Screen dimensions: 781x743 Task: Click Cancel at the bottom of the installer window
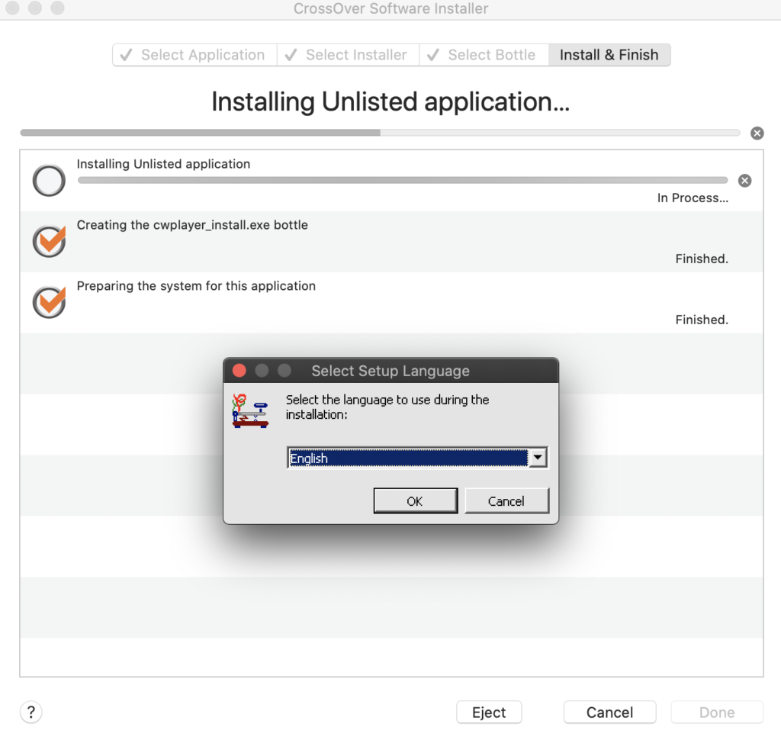[609, 712]
